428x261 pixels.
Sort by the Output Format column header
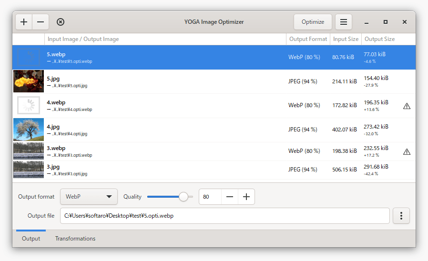point(308,39)
